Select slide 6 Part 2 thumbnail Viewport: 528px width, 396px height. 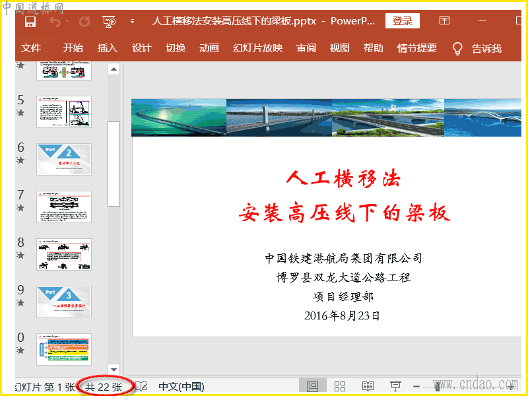[64, 159]
